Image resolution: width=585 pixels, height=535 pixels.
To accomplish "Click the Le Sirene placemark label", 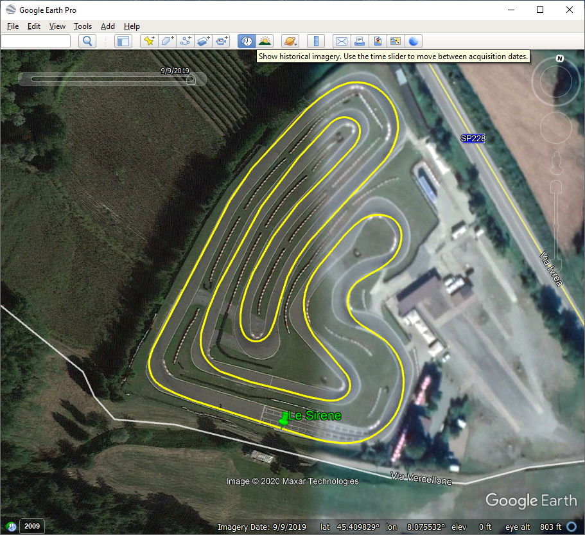I will point(315,416).
